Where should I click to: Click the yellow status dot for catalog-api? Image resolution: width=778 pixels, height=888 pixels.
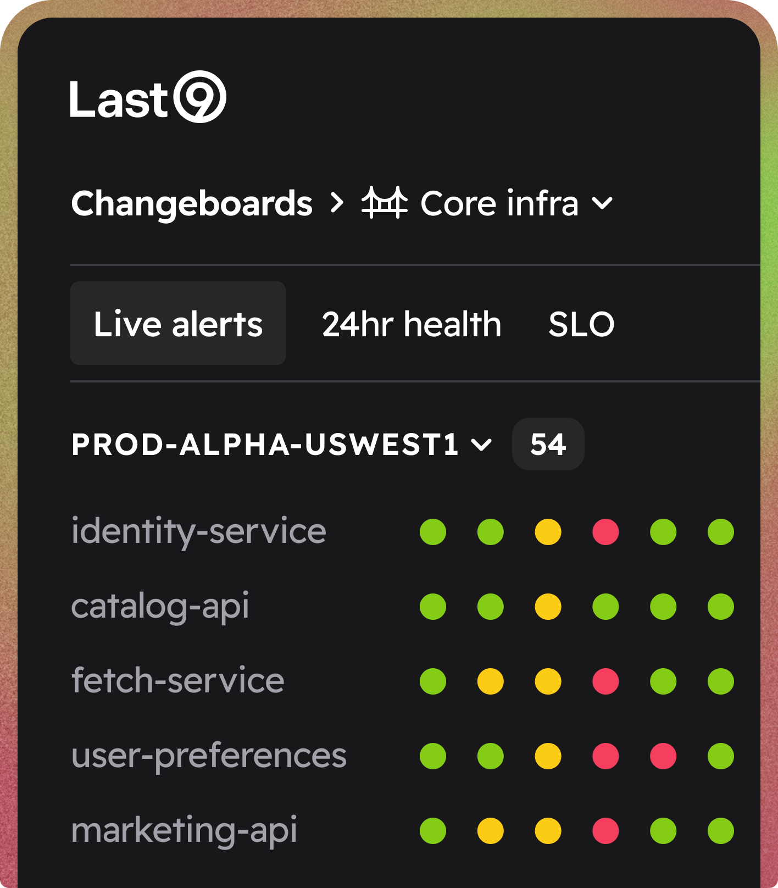pyautogui.click(x=548, y=607)
